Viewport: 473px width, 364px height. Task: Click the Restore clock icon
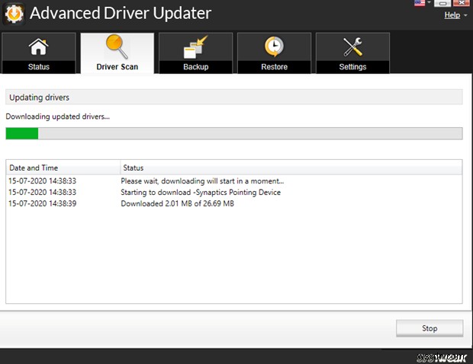click(x=274, y=46)
